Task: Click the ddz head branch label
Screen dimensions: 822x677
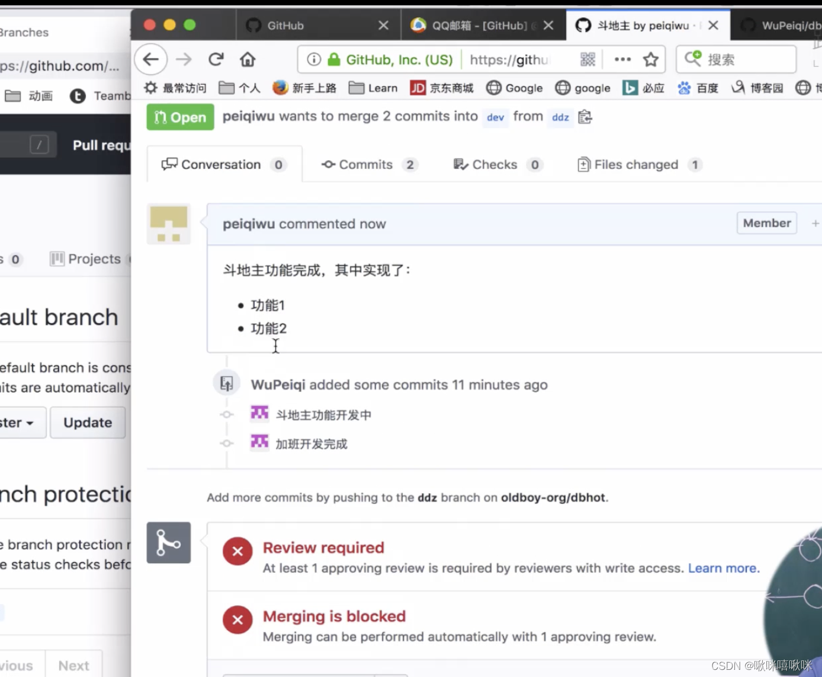Action: point(560,117)
